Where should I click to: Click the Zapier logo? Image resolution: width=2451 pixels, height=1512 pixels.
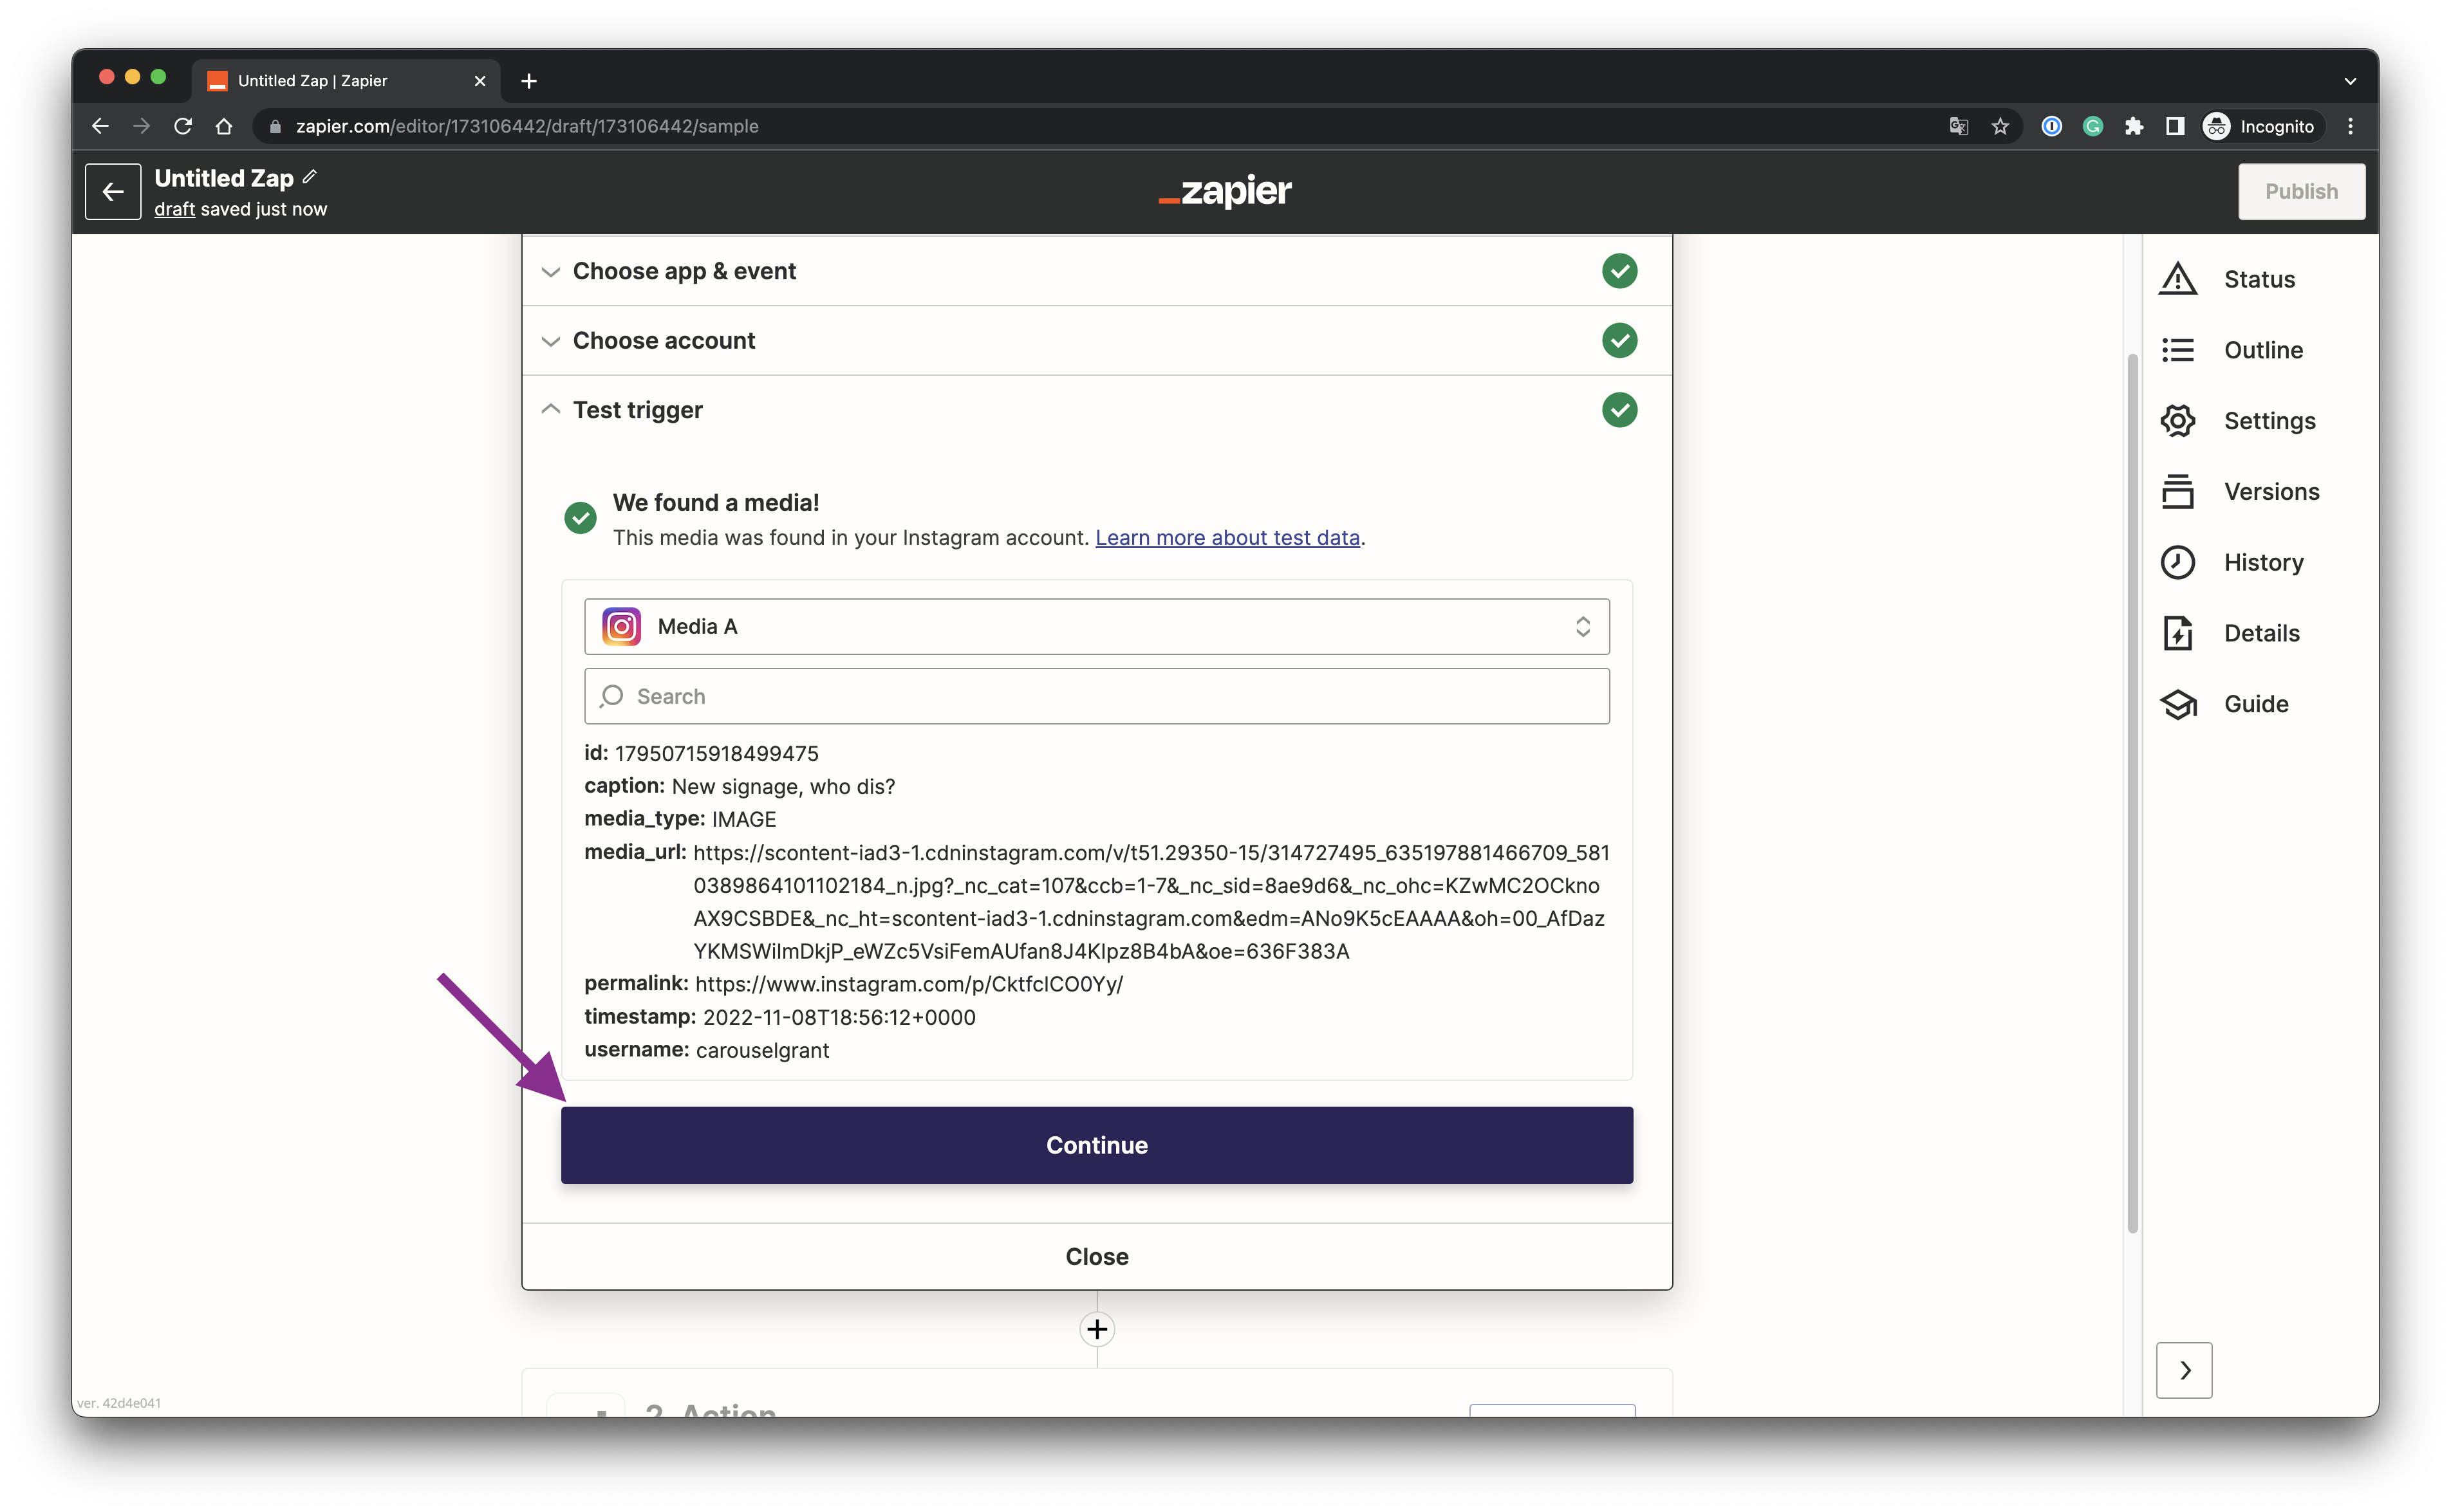point(1225,191)
